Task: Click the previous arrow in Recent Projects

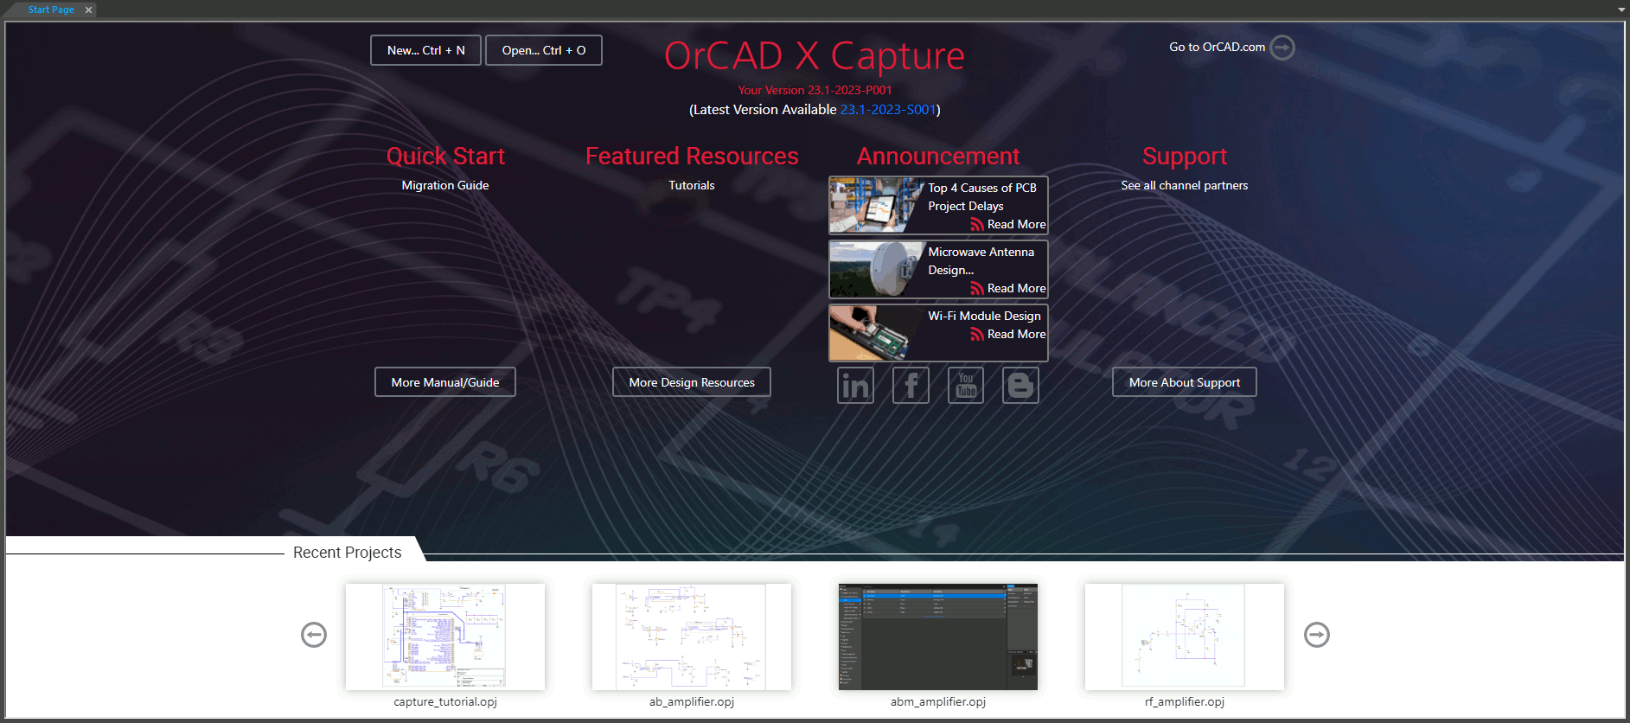Action: (314, 635)
